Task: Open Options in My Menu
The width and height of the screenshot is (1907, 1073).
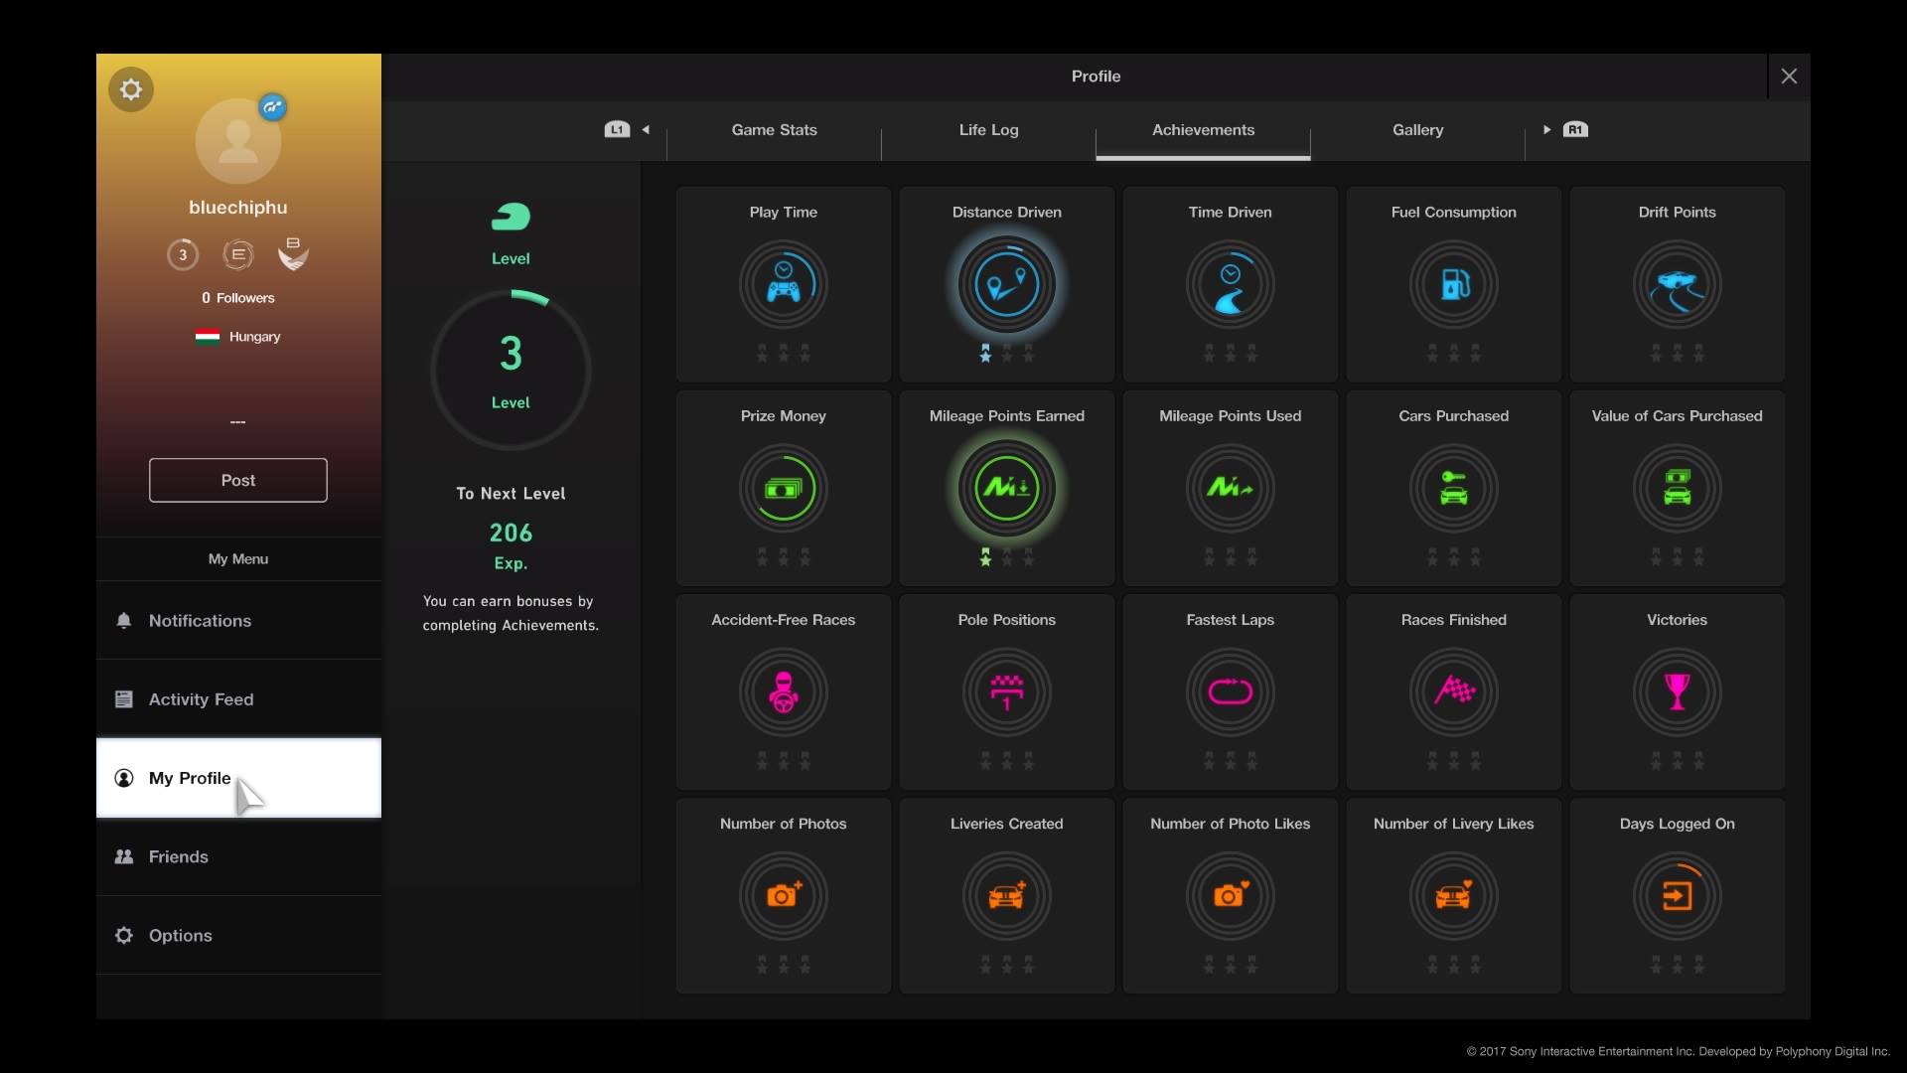Action: point(238,936)
